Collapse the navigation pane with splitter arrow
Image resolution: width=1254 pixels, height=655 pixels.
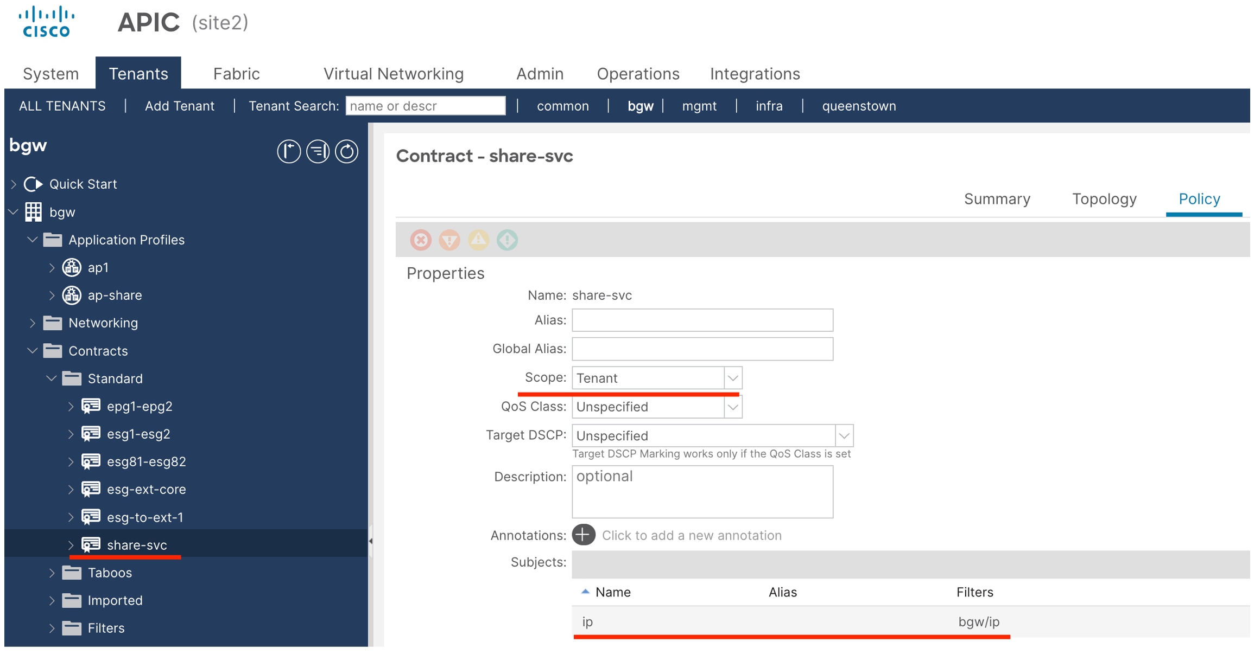[x=371, y=541]
